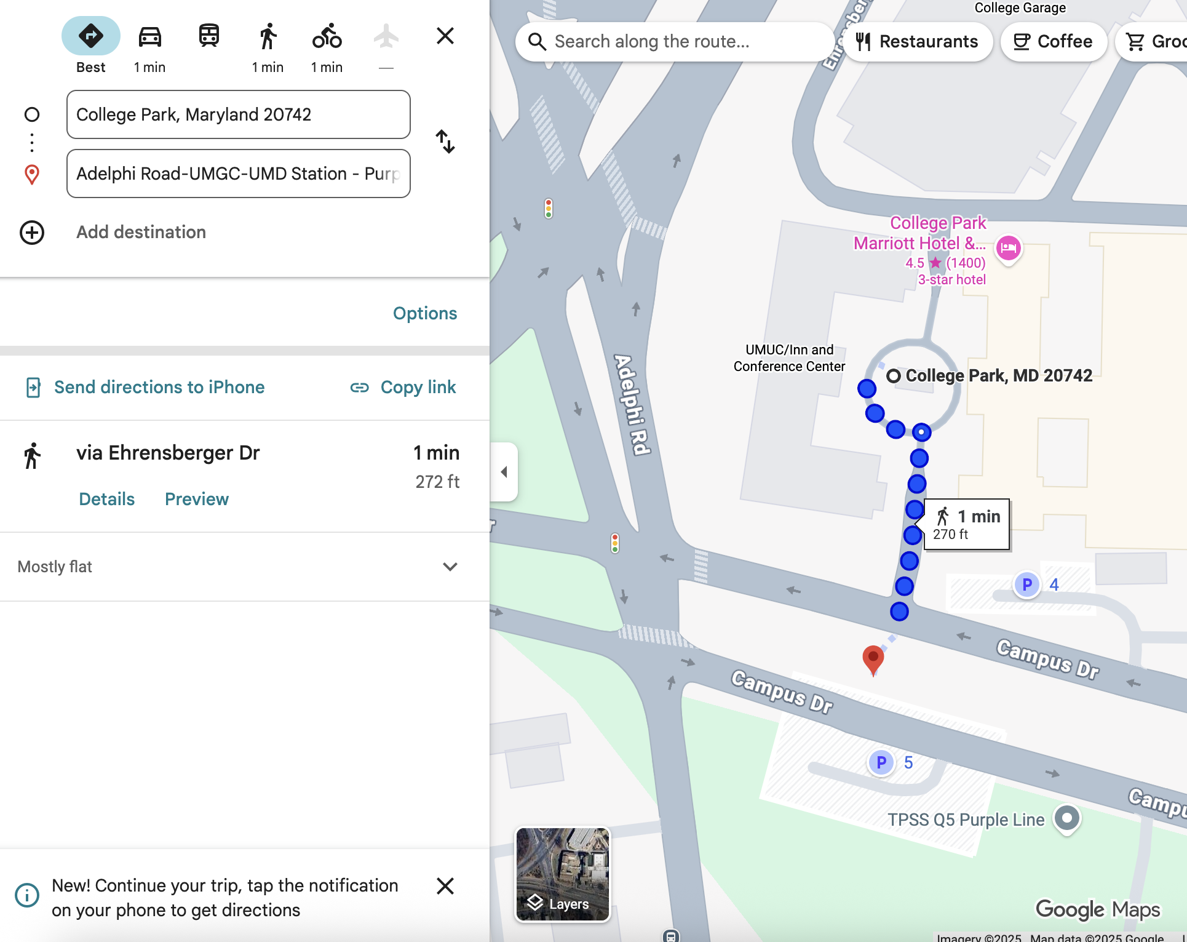Filter by Coffee along the route
This screenshot has width=1187, height=942.
[x=1053, y=41]
